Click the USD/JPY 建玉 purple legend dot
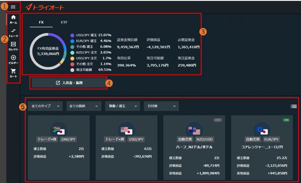 (x=72, y=35)
